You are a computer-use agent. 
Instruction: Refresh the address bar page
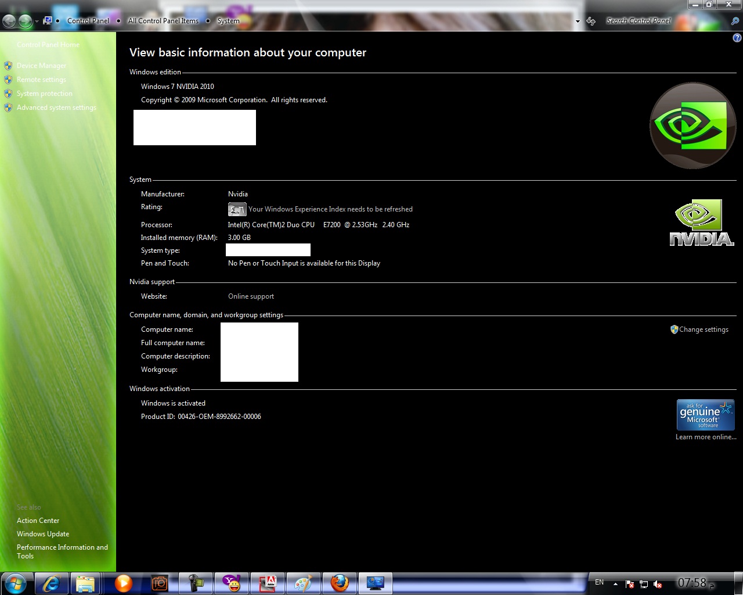tap(591, 21)
